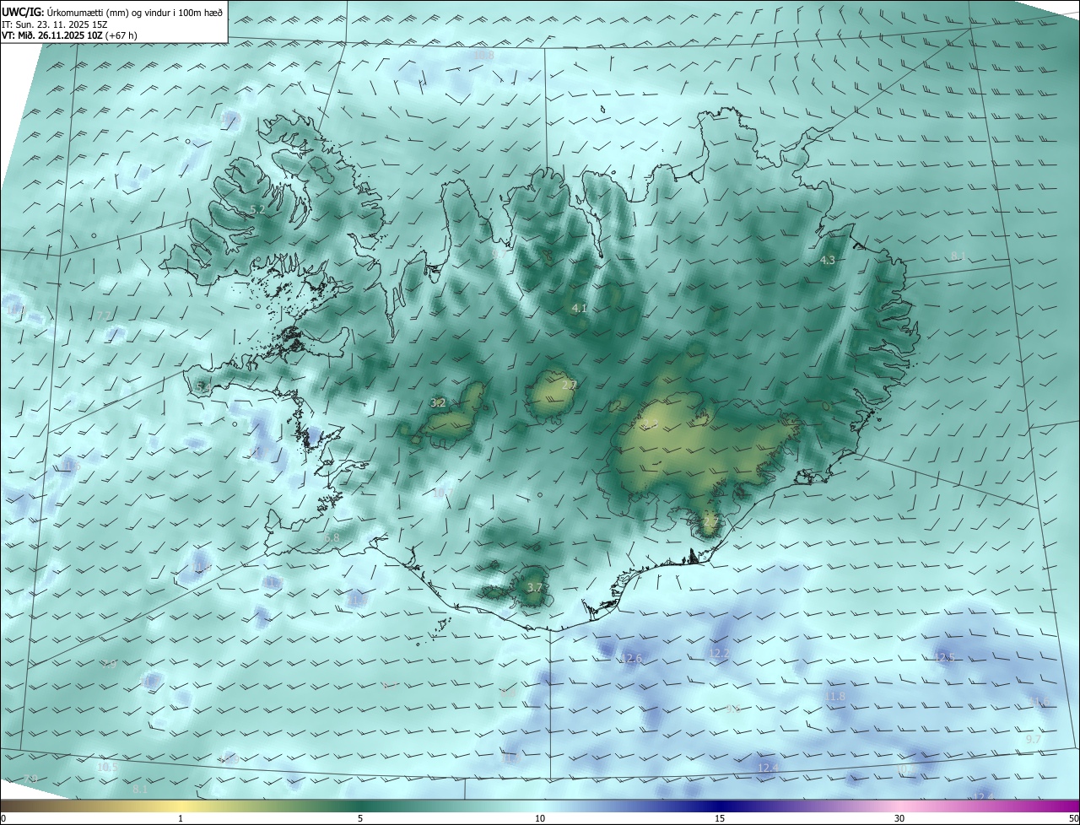This screenshot has width=1080, height=825.
Task: Click the '0' label on color scale
Action: [3, 818]
